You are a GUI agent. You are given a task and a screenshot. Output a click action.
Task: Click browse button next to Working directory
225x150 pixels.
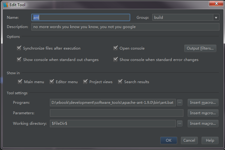pyautogui.click(x=180, y=124)
